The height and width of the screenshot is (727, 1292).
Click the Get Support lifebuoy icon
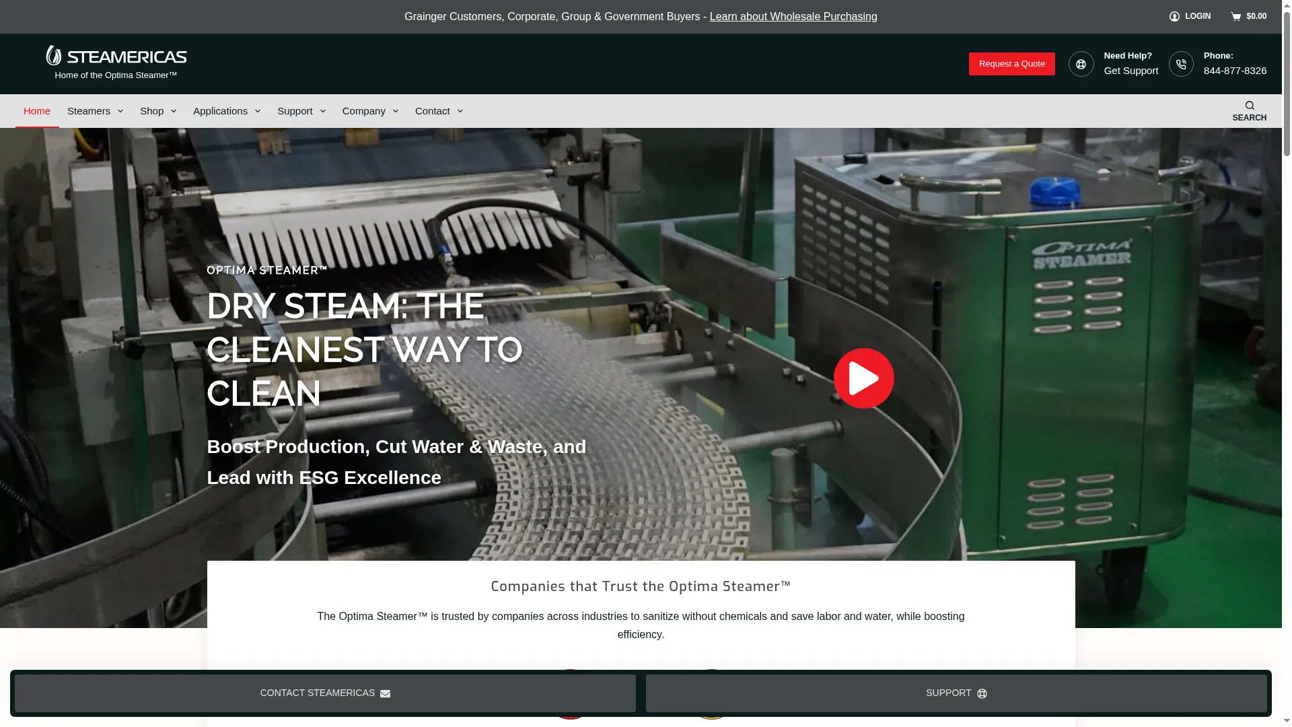[x=1081, y=64]
